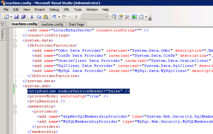Open the Edit menu

16,10
